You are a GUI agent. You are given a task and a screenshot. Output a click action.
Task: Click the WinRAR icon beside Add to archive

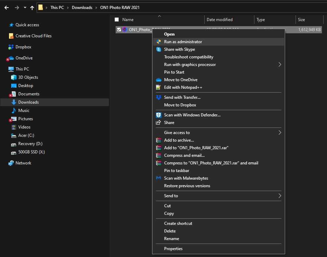tap(159, 140)
